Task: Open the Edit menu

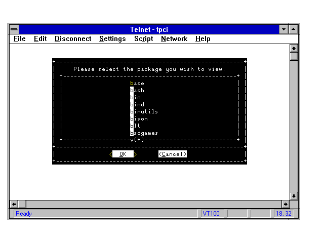Action: pyautogui.click(x=40, y=39)
